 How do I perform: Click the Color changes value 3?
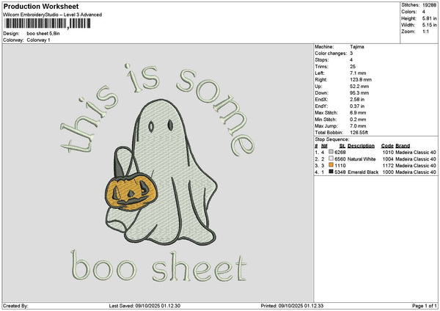click(x=351, y=54)
